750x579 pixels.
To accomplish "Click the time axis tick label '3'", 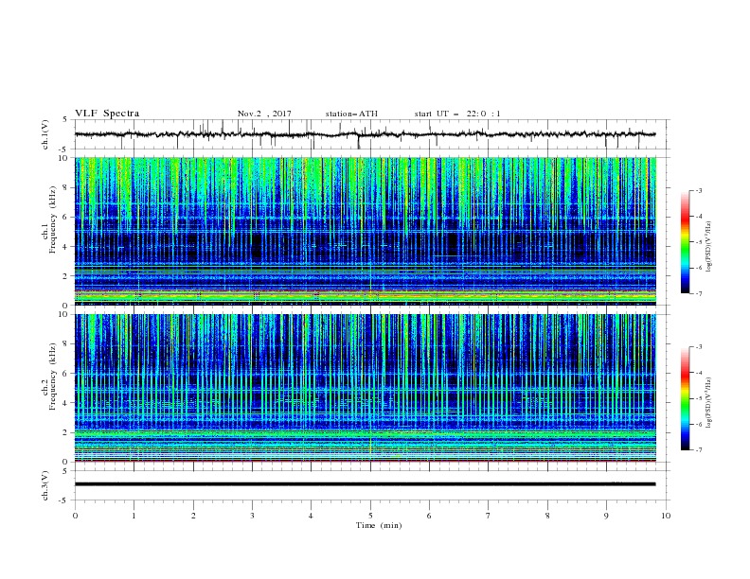I will [x=252, y=516].
